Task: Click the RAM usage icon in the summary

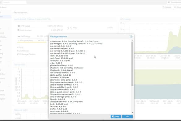Action: pos(19,36)
